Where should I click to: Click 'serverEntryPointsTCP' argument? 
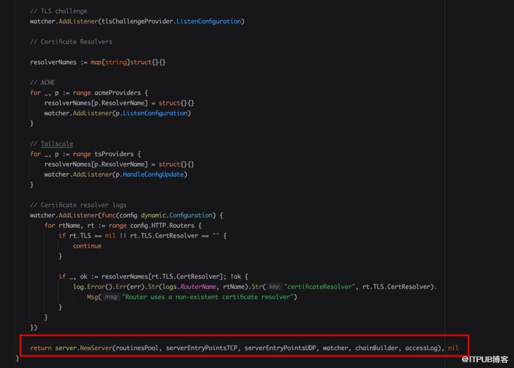(202, 348)
